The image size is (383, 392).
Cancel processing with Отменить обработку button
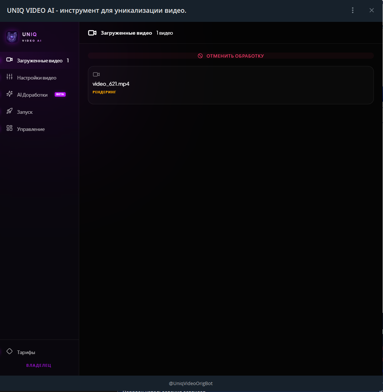point(231,56)
